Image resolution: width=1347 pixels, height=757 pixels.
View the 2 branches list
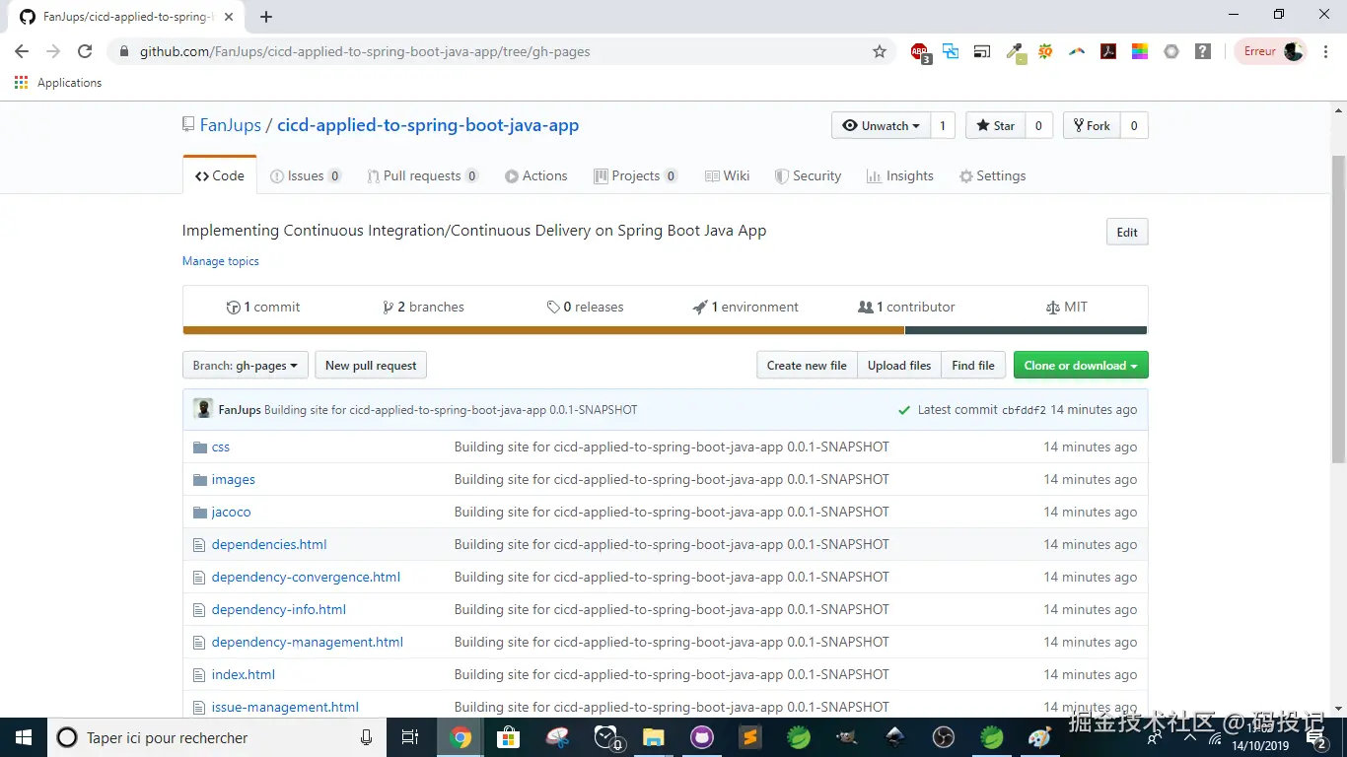click(x=423, y=307)
